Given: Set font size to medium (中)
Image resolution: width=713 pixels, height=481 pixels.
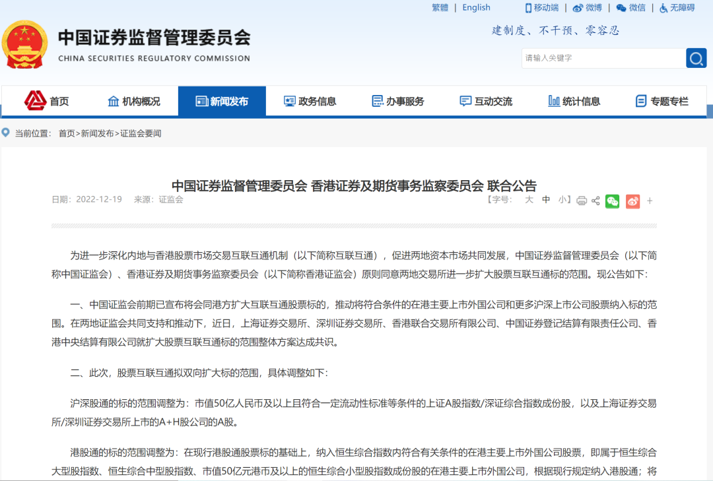Looking at the screenshot, I should [x=546, y=200].
